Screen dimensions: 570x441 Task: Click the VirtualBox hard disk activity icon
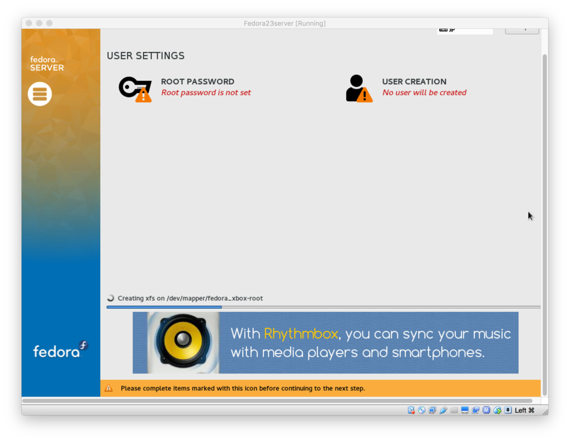tap(411, 410)
